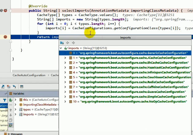Select the NoOpCacheConfiguration string value
The image size is (193, 135).
[x=134, y=102]
